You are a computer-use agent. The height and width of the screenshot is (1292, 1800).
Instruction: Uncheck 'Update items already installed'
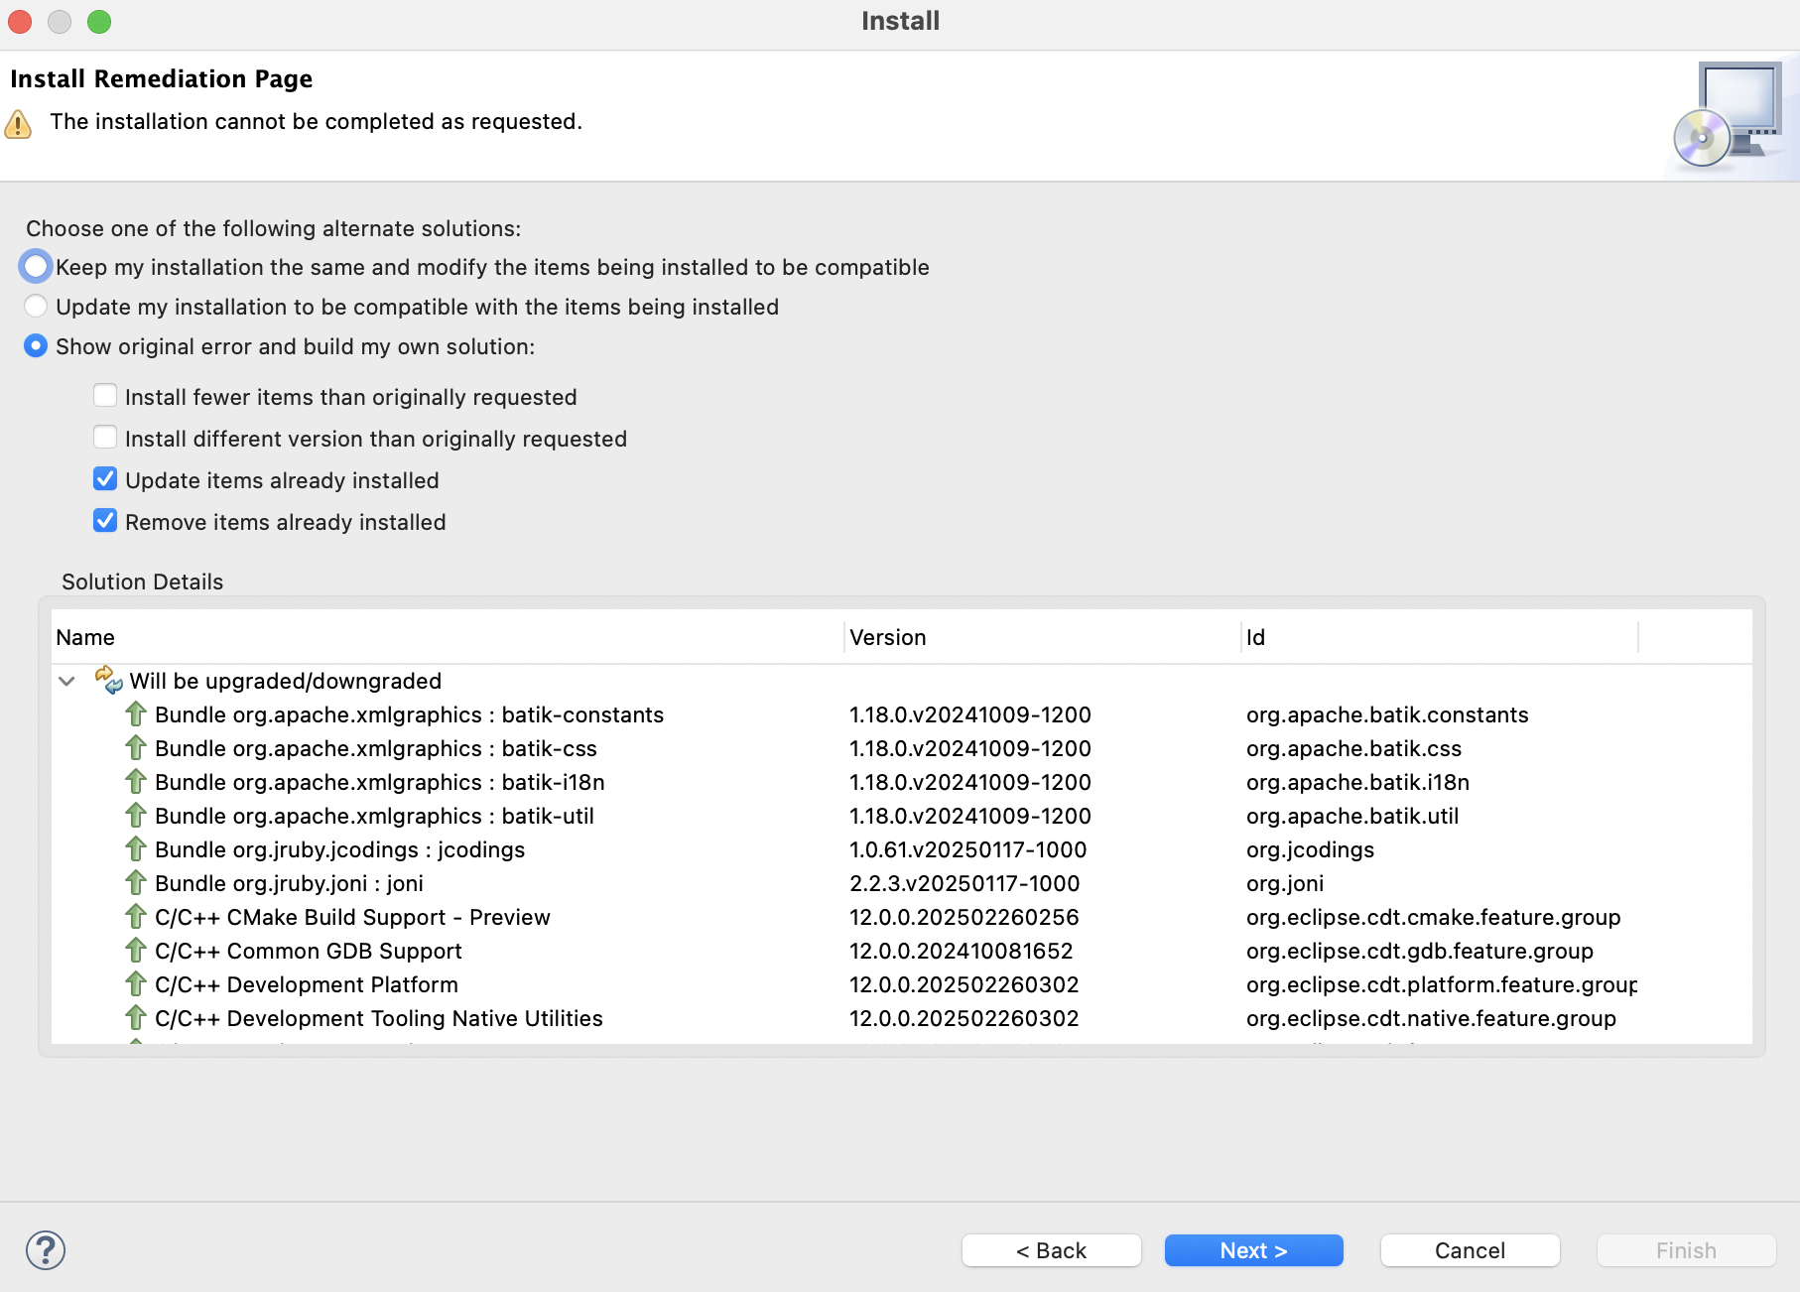105,480
